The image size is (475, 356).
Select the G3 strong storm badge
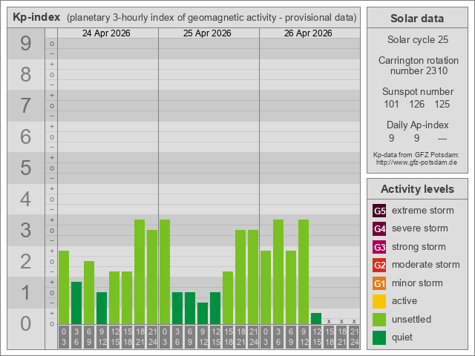click(379, 247)
